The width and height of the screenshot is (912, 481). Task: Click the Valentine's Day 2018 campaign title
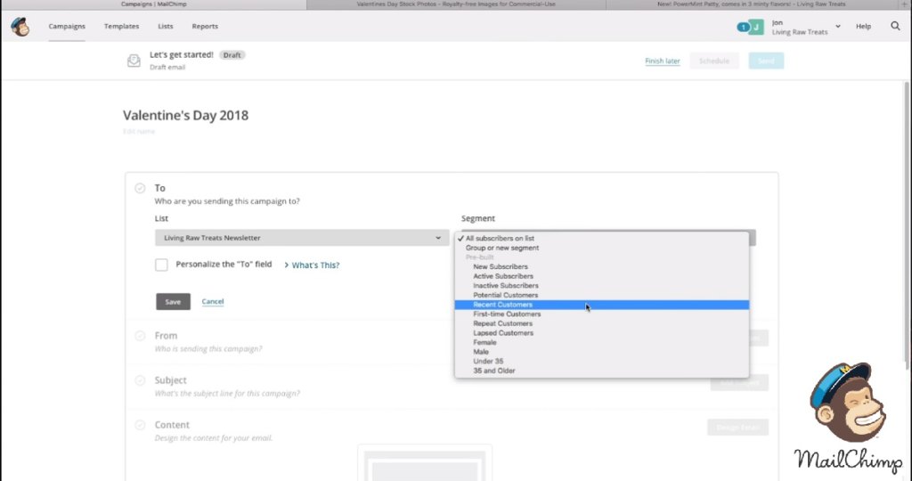click(185, 115)
